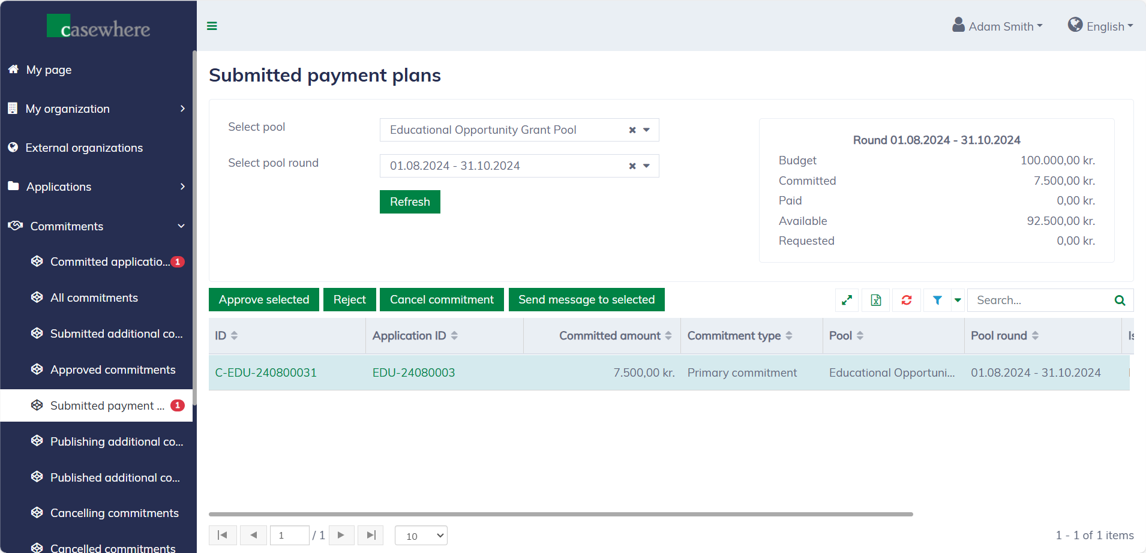This screenshot has width=1146, height=553.
Task: Click the Approve selected button
Action: click(x=264, y=300)
